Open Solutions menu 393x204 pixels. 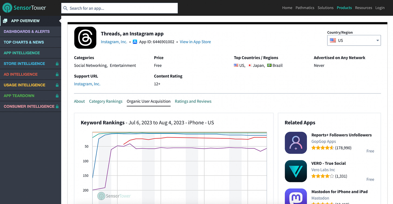(326, 8)
